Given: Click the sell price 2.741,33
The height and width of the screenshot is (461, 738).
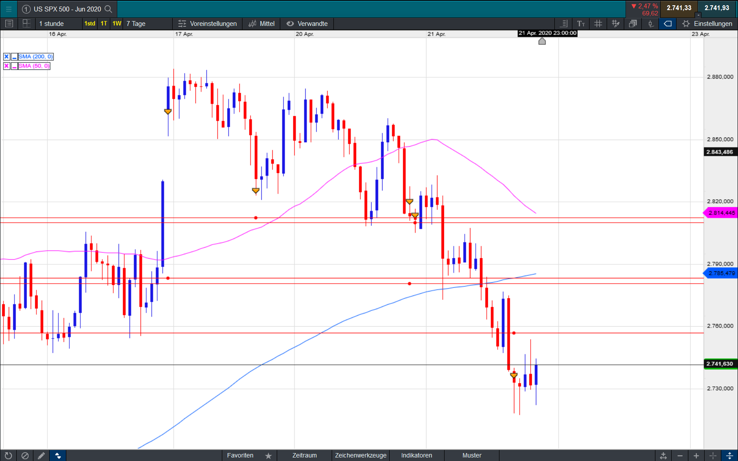Looking at the screenshot, I should coord(679,8).
